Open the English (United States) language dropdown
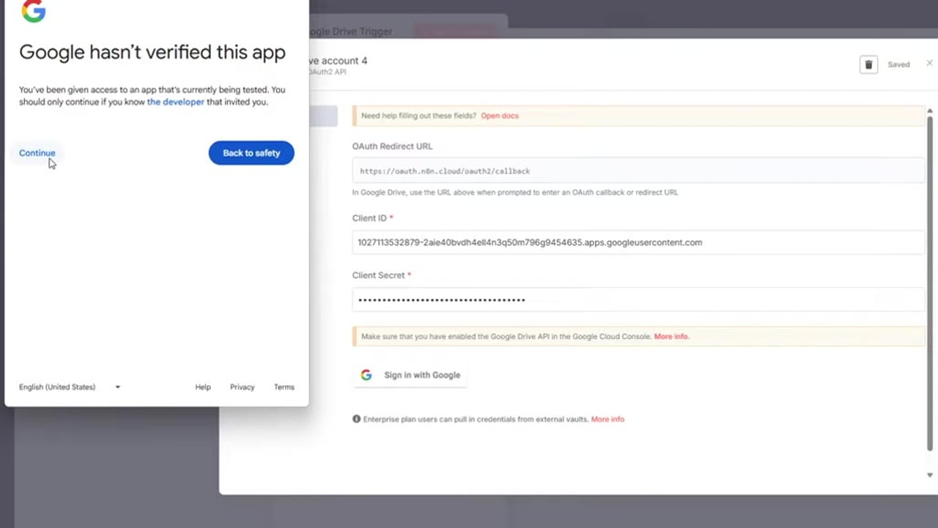Screen dimensions: 938x528 pyautogui.click(x=70, y=387)
